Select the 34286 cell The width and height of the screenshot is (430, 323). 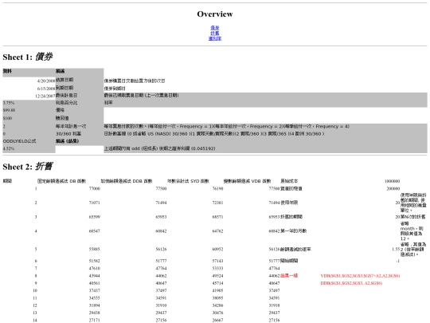[x=217, y=305]
